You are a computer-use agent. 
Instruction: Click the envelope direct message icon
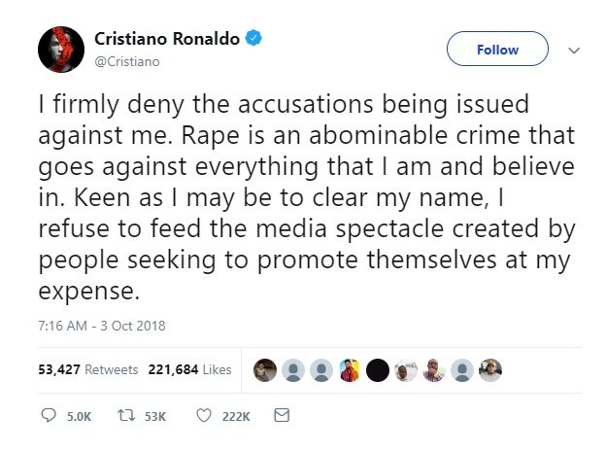(x=282, y=416)
